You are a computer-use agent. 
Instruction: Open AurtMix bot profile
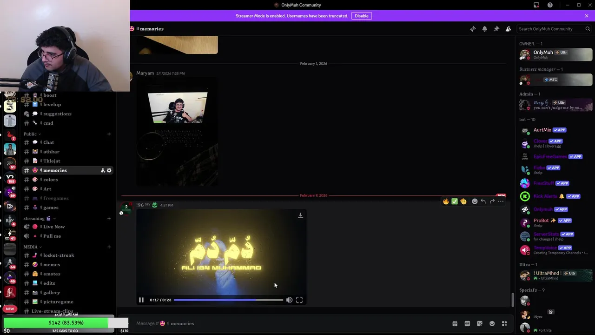tap(556, 130)
